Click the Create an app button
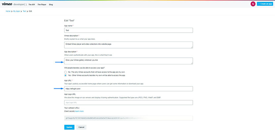This screenshot has width=275, height=130. [265, 4]
